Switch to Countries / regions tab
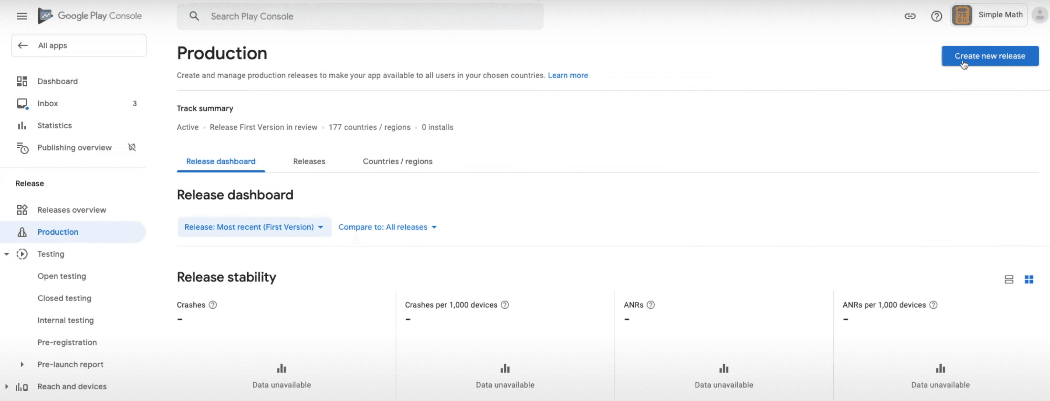The height and width of the screenshot is (401, 1050). 398,161
